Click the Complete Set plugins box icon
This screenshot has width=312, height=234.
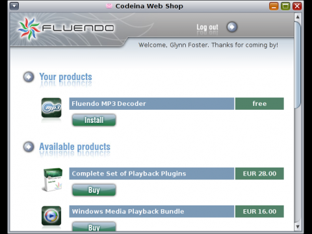53,179
